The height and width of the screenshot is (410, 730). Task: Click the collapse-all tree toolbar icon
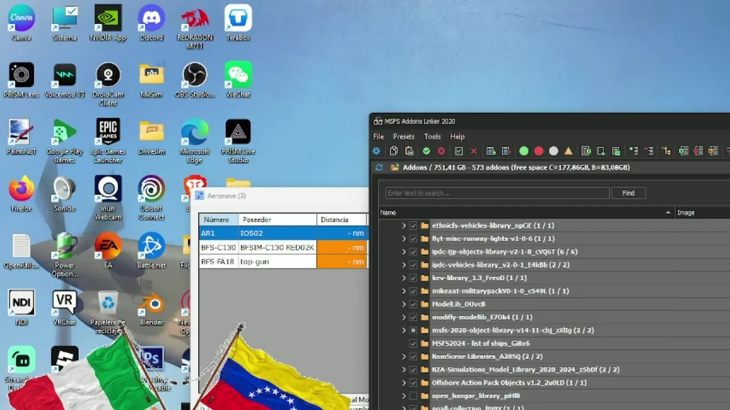648,151
